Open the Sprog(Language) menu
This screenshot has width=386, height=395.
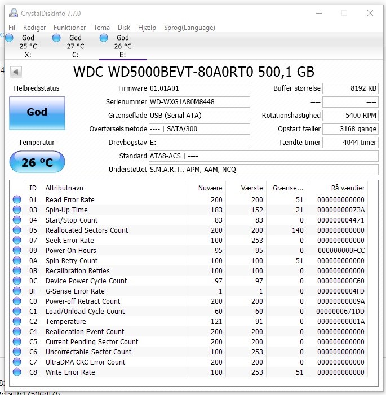point(189,28)
